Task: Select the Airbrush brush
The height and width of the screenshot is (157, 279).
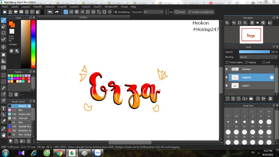Action: coord(20,118)
